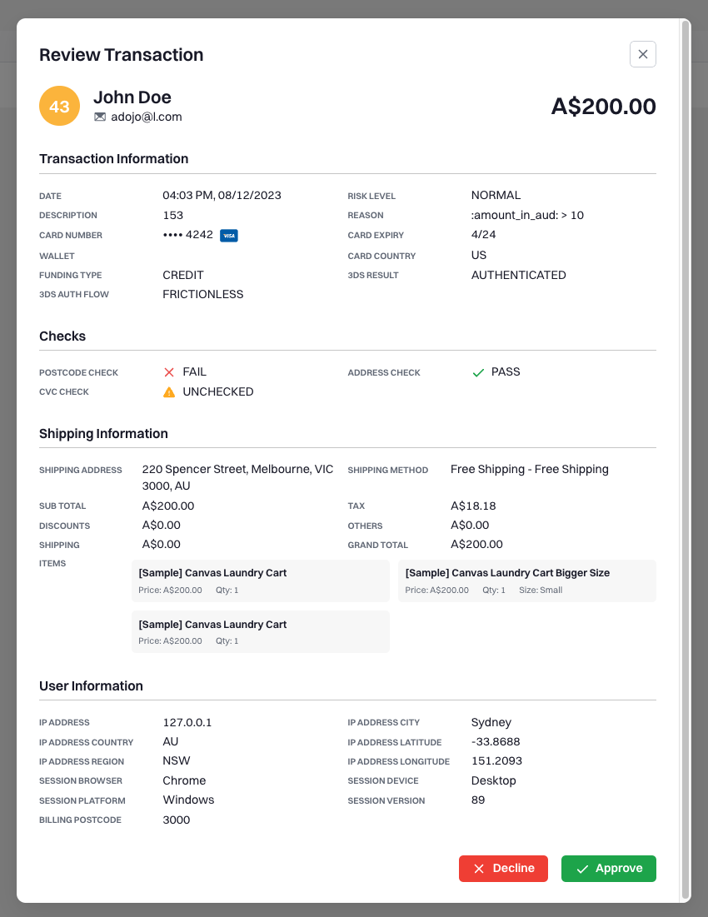This screenshot has height=917, width=708.
Task: Click the red X postcode fail icon
Action: click(x=169, y=372)
